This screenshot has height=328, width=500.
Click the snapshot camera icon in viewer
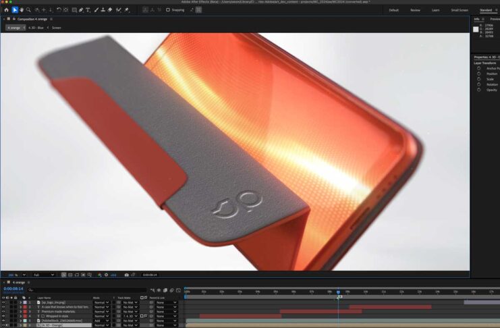[x=127, y=275]
